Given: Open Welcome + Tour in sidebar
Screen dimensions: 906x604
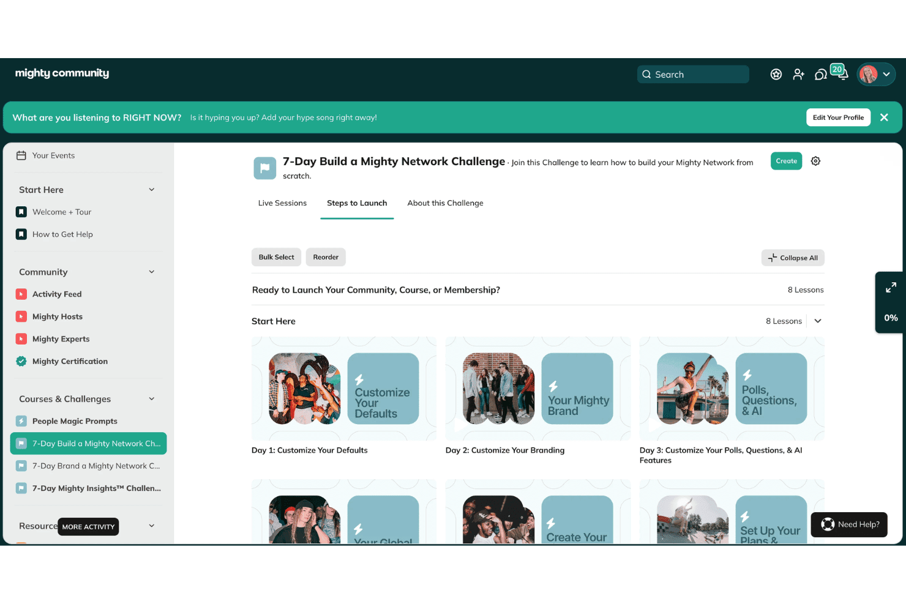Looking at the screenshot, I should pos(61,212).
